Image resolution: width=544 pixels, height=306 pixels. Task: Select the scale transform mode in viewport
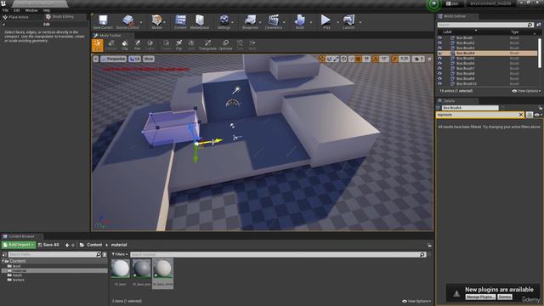click(337, 59)
